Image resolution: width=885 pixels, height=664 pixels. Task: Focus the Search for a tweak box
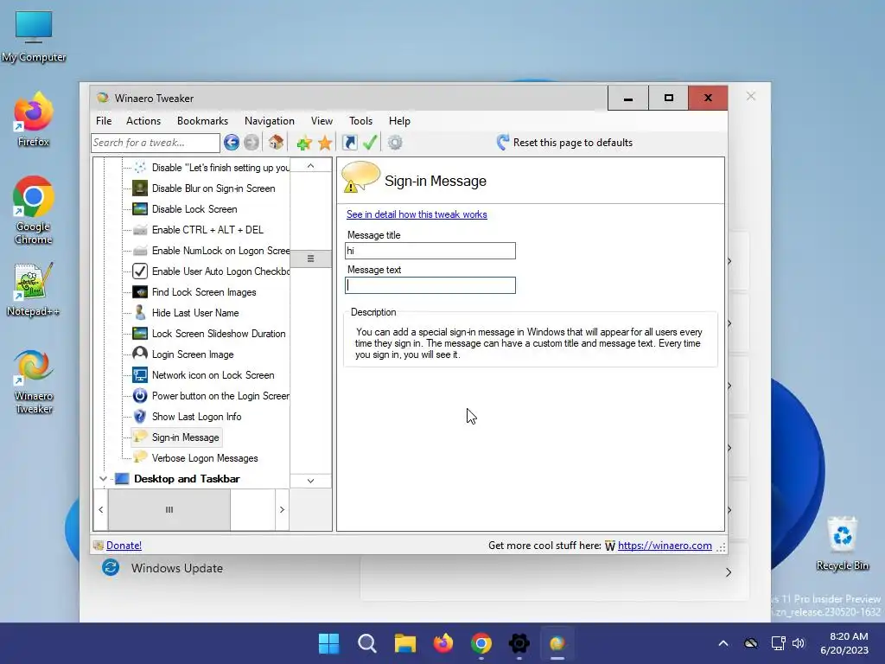156,143
